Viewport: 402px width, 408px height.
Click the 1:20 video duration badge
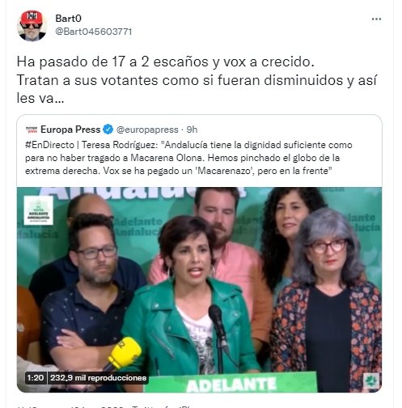[36, 377]
